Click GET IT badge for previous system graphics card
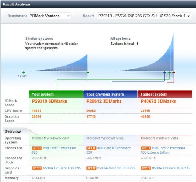 click(91, 168)
